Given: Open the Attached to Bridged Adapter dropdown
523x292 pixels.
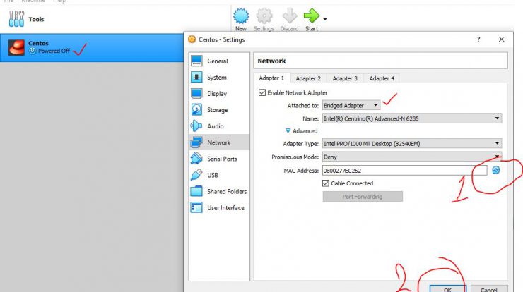Looking at the screenshot, I should point(351,105).
